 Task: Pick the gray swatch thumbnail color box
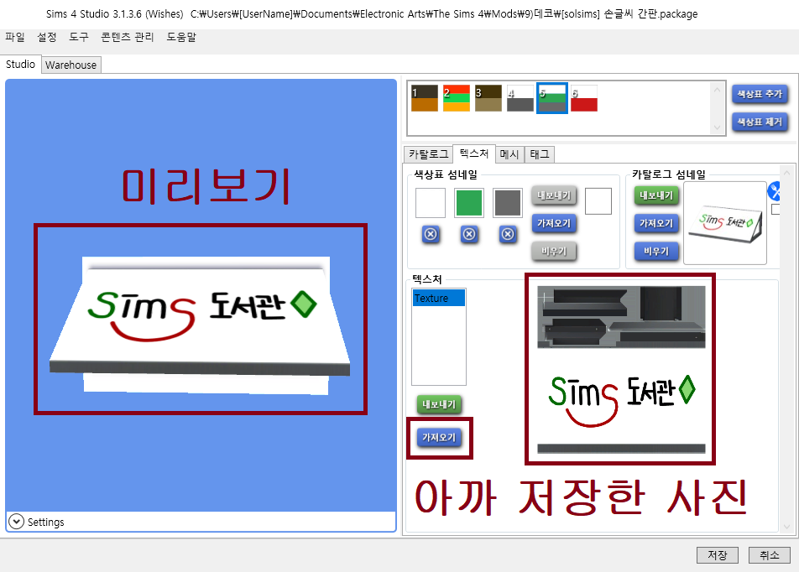pyautogui.click(x=508, y=203)
